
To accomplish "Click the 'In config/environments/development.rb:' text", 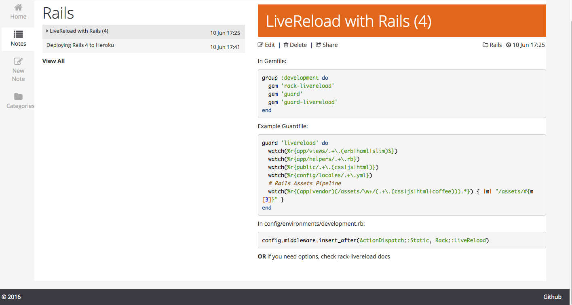I will click(312, 224).
